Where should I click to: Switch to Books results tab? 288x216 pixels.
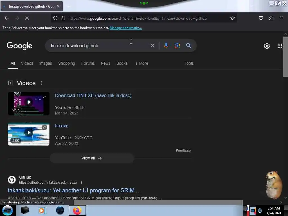tap(122, 63)
